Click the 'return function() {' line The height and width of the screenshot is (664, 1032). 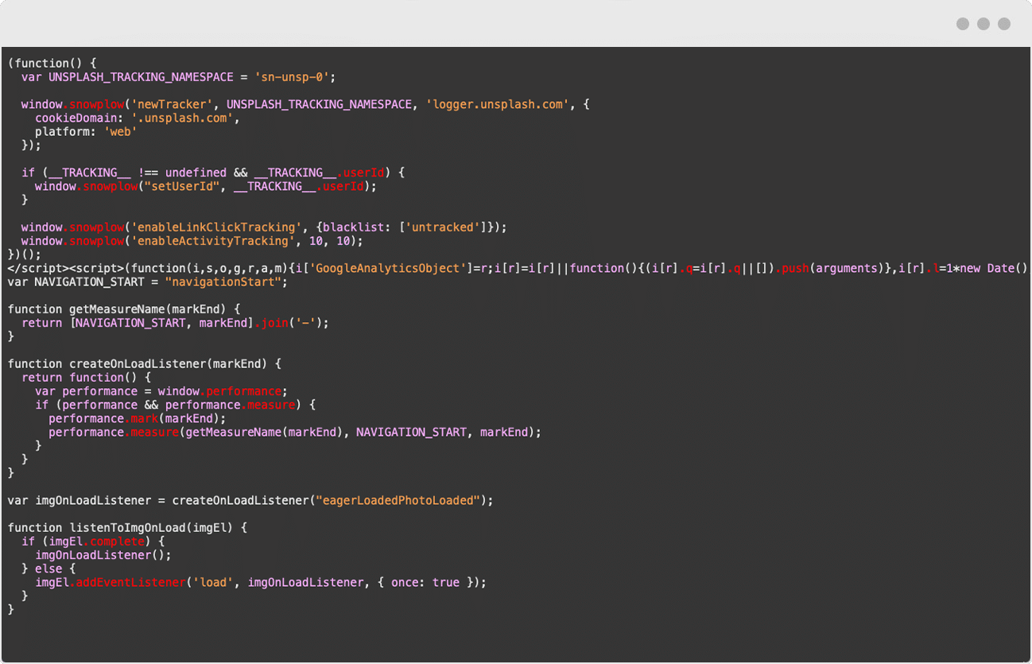click(86, 378)
